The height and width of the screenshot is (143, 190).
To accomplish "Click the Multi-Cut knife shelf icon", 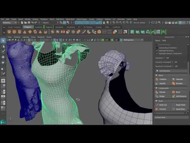I will click(x=84, y=32).
